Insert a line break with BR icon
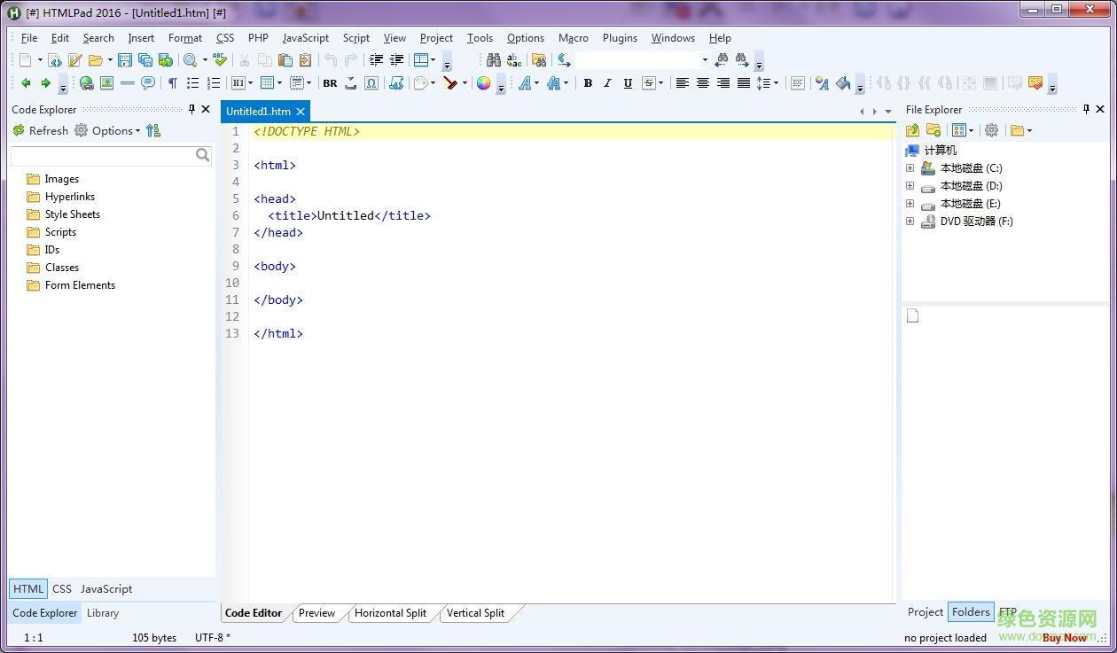The width and height of the screenshot is (1117, 653). tap(330, 83)
